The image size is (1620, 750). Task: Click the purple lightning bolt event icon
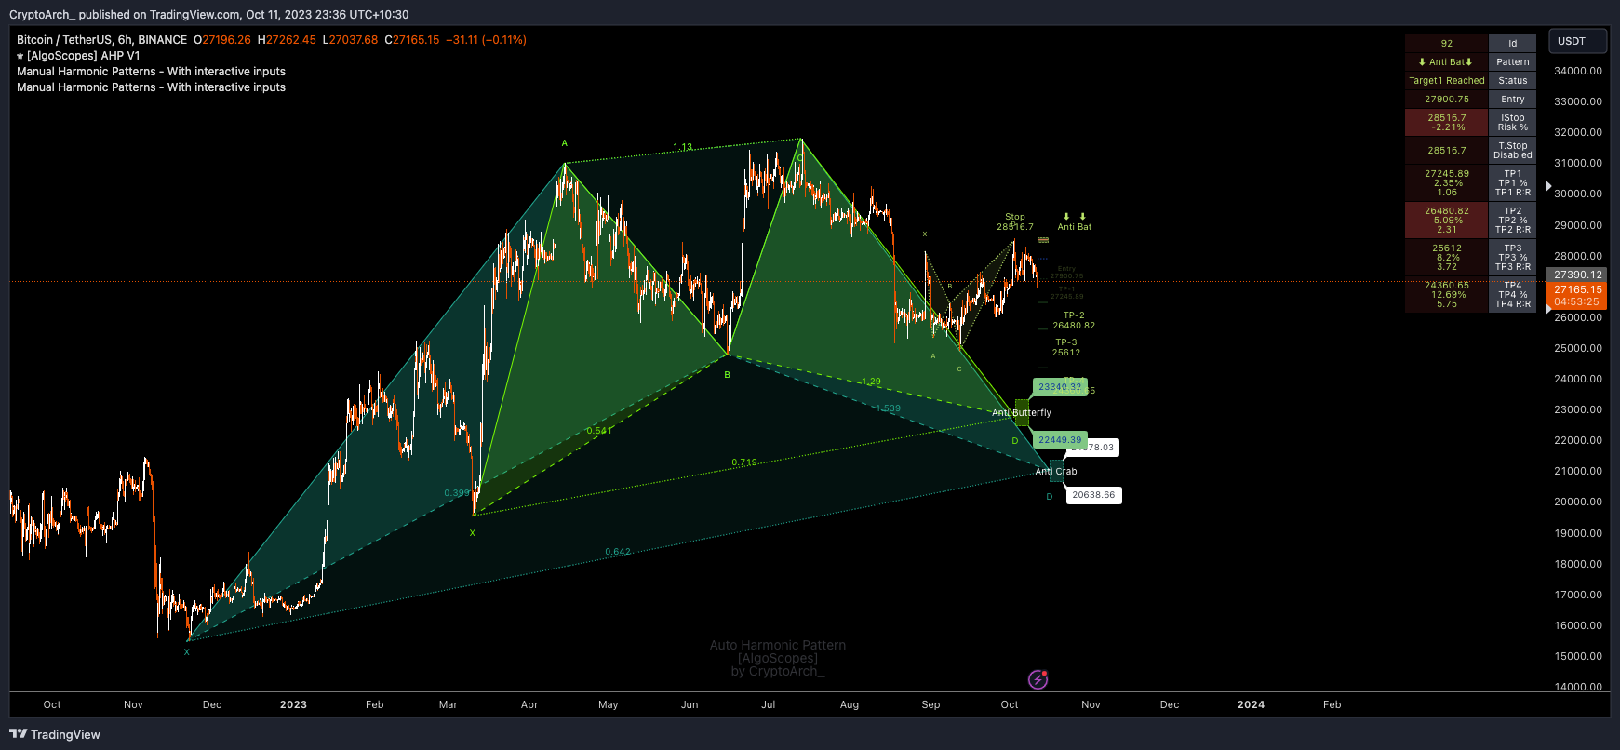tap(1038, 680)
